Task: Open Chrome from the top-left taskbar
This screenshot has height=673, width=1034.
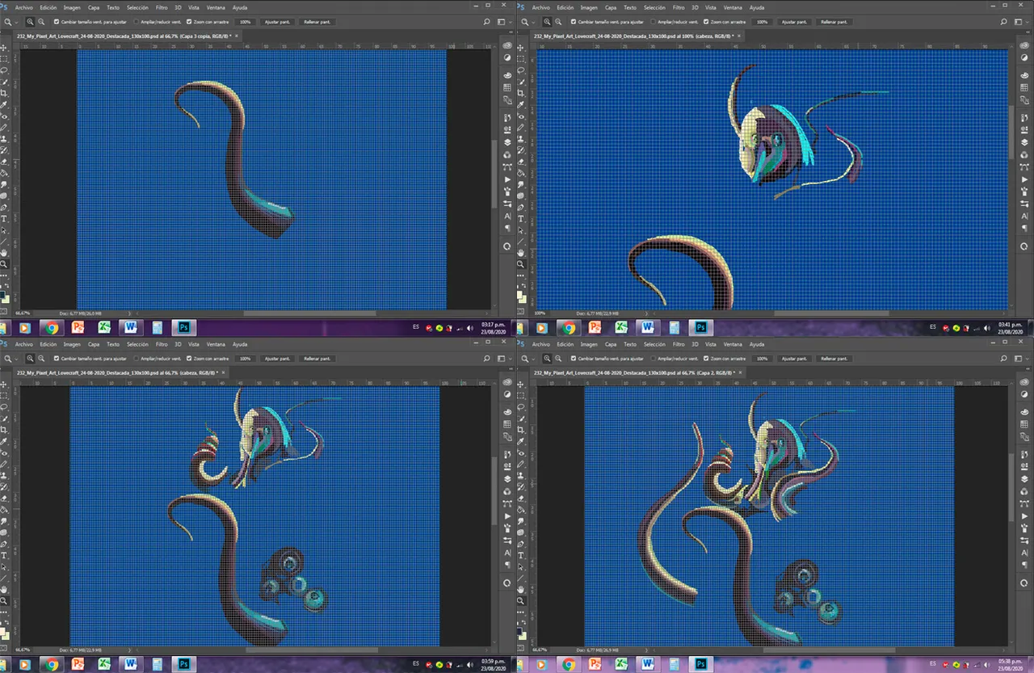Action: coord(52,327)
